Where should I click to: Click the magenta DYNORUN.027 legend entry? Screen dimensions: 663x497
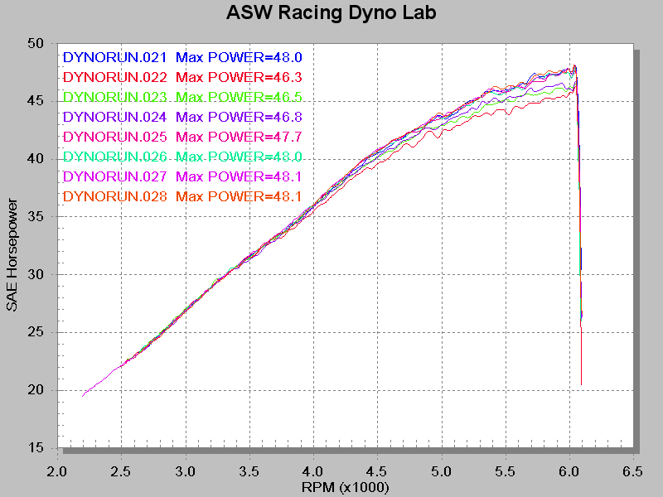click(114, 176)
